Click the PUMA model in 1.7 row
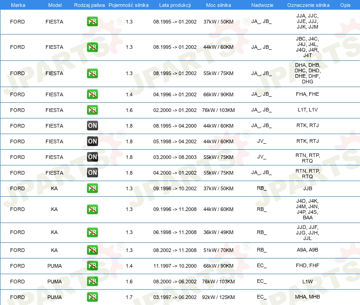Screen dimensions: 360x305 (54, 297)
